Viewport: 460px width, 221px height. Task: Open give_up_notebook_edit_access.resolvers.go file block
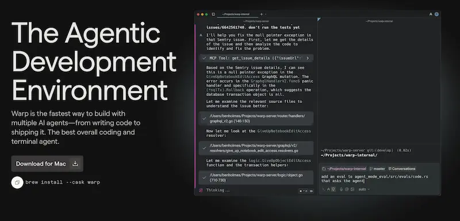coord(256,148)
